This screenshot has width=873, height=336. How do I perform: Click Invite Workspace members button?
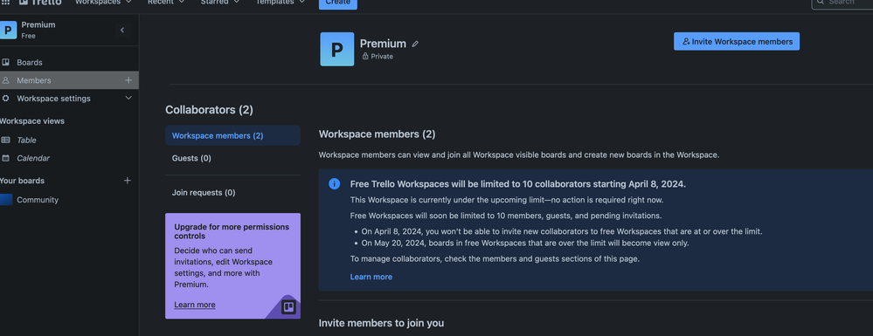click(x=737, y=41)
